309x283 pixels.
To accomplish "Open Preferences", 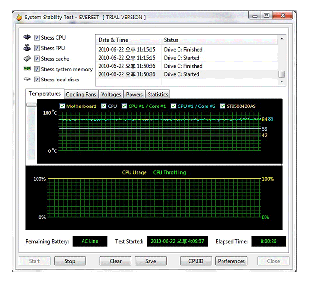I will pos(232,261).
